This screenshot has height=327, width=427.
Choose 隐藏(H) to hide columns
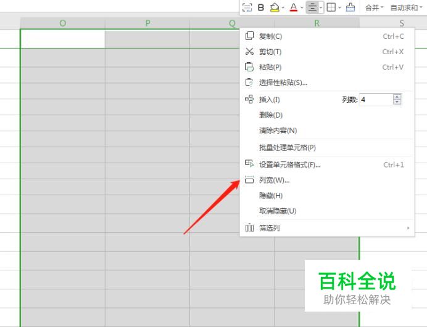(x=327, y=195)
